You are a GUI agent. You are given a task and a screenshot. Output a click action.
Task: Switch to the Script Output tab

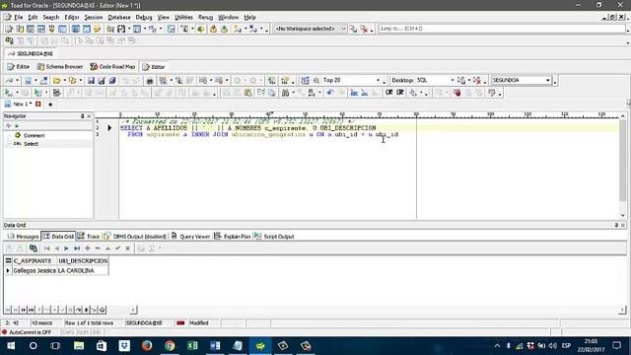pos(274,237)
